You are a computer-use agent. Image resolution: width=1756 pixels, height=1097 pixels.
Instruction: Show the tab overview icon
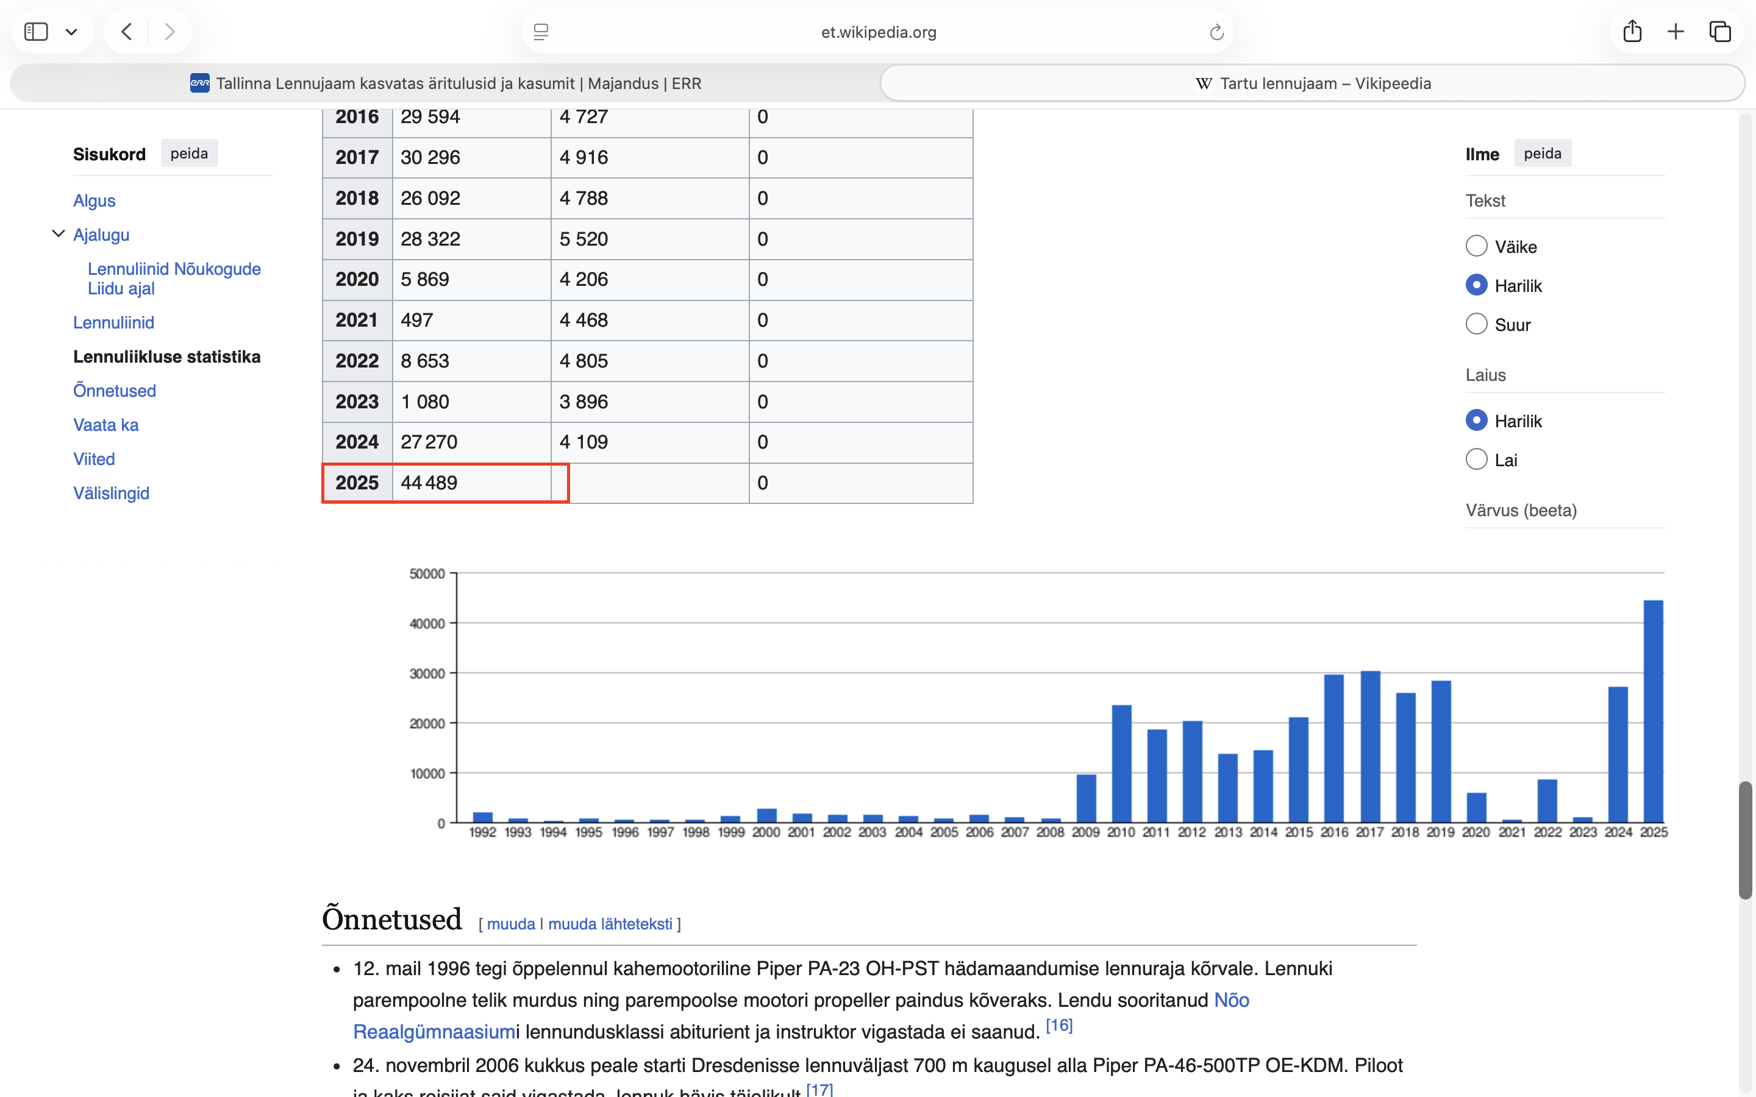(1719, 31)
